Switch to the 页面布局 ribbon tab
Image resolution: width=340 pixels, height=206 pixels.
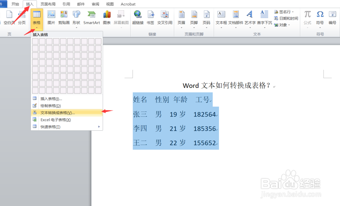[48, 4]
